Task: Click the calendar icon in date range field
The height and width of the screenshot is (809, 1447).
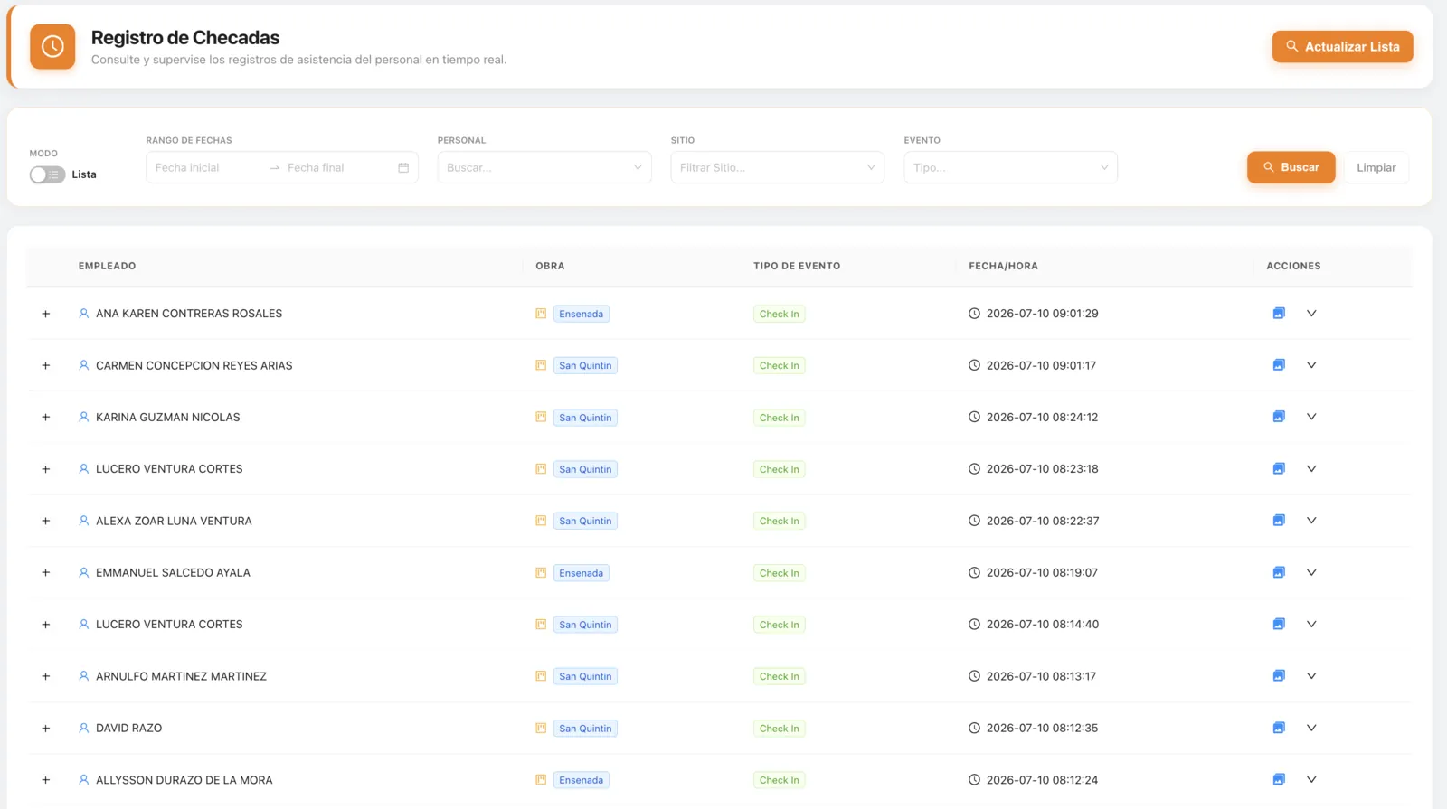Action: pyautogui.click(x=403, y=167)
